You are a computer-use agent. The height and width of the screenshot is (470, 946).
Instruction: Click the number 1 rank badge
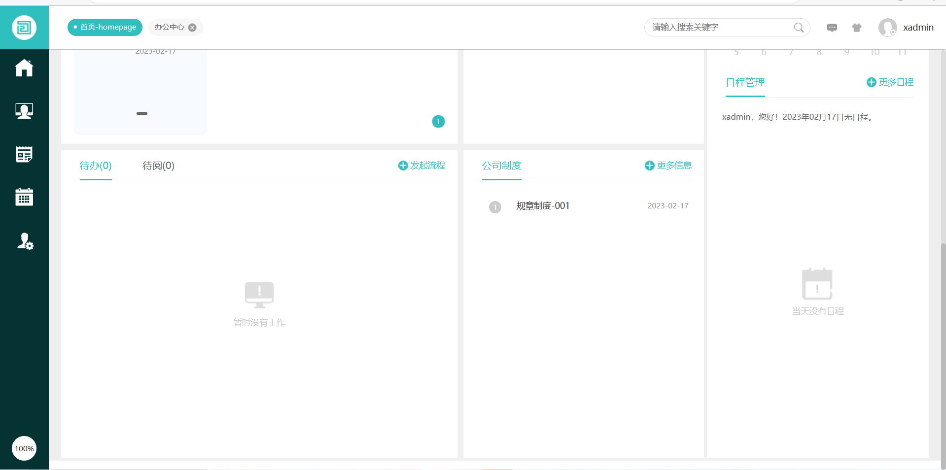click(x=495, y=207)
